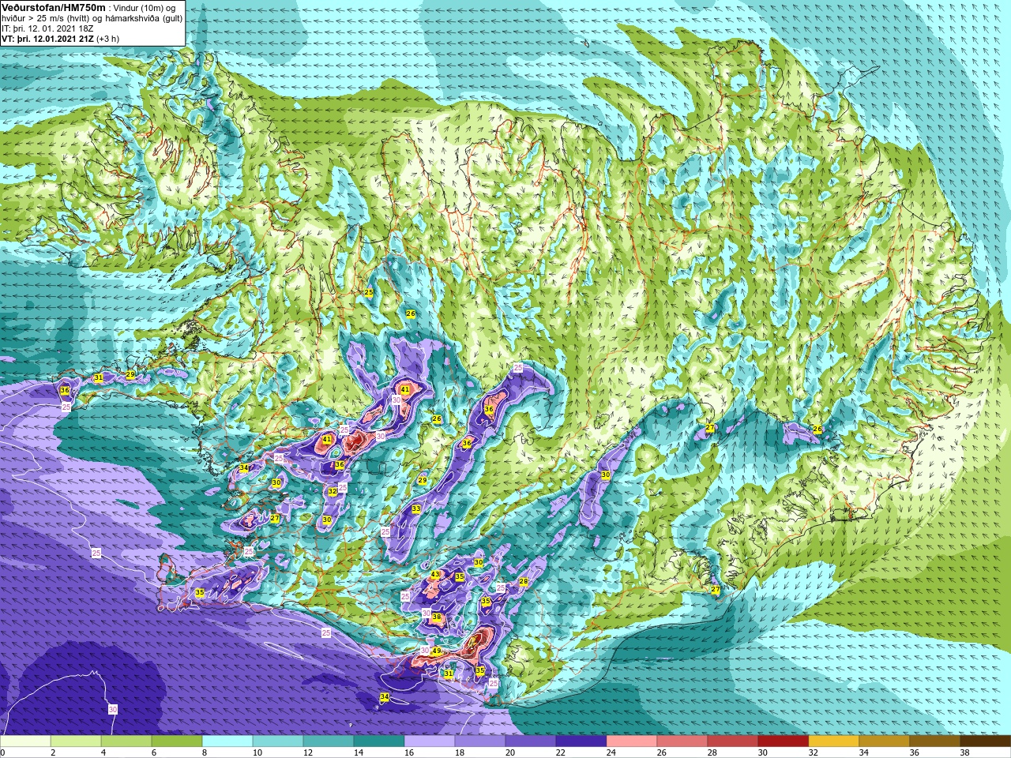
Task: Click the golden yellow 32–34 m/s legend swatch
Action: pos(834,741)
